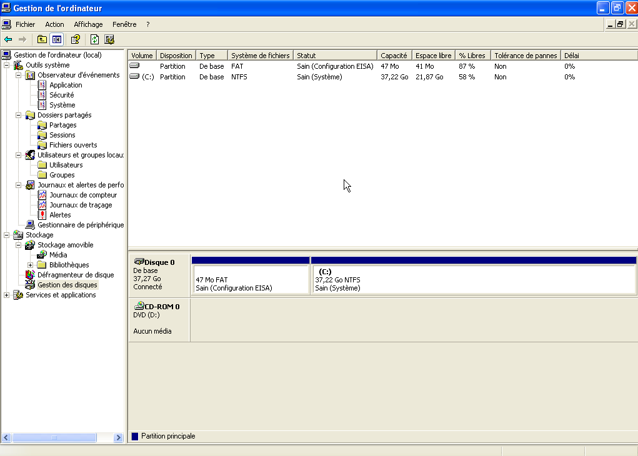Click the Application event log icon
This screenshot has width=638, height=456.
pos(42,85)
